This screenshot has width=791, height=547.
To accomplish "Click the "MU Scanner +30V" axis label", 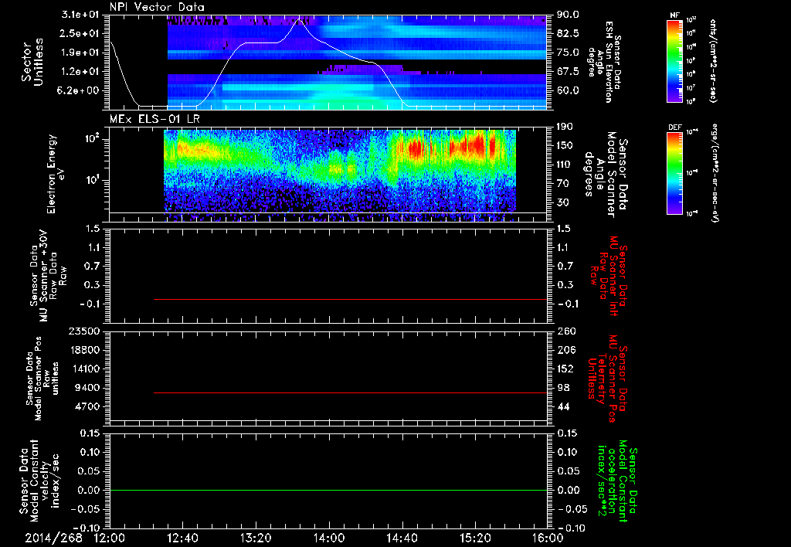I will [x=44, y=276].
